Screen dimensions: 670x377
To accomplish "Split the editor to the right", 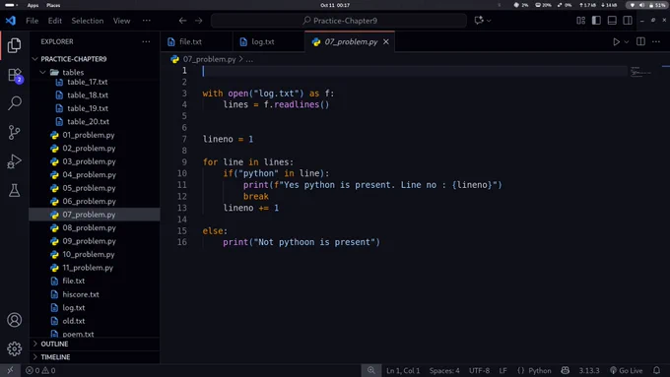I will pyautogui.click(x=640, y=41).
